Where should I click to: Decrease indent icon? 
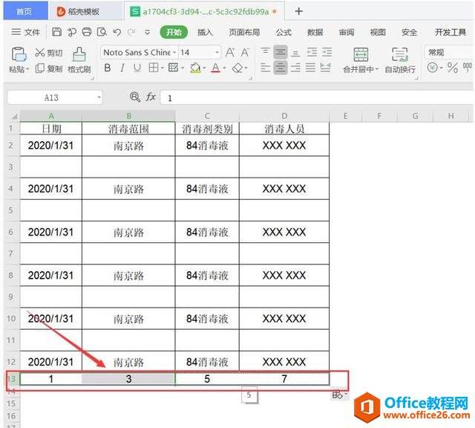click(x=312, y=52)
